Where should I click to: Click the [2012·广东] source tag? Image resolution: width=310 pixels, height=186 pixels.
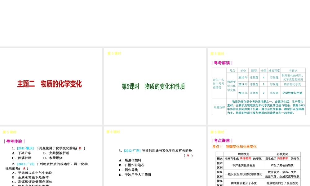click(132, 151)
